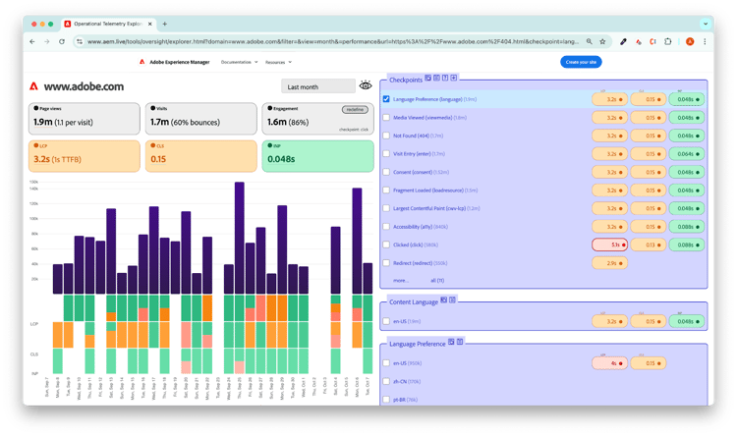Expand the Resources menu in header
The image size is (737, 436).
pos(278,62)
